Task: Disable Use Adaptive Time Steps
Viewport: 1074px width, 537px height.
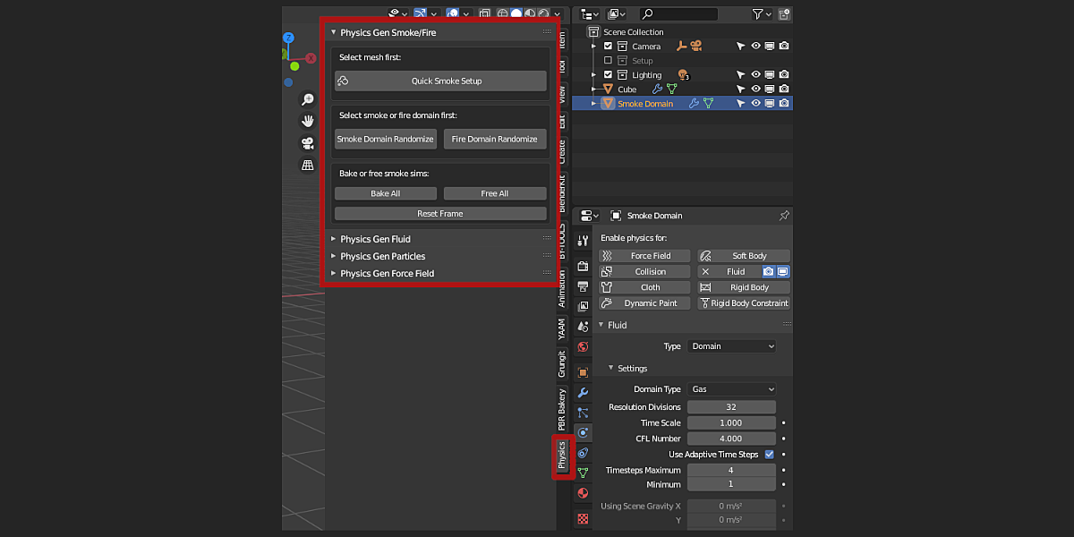Action: [x=768, y=454]
